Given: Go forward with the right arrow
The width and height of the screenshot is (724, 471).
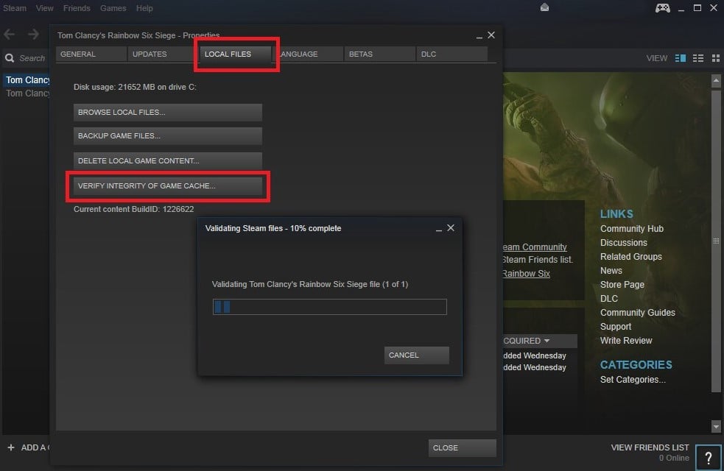Looking at the screenshot, I should pos(33,34).
